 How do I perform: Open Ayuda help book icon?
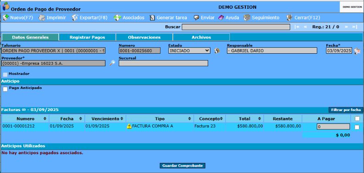(x=221, y=17)
